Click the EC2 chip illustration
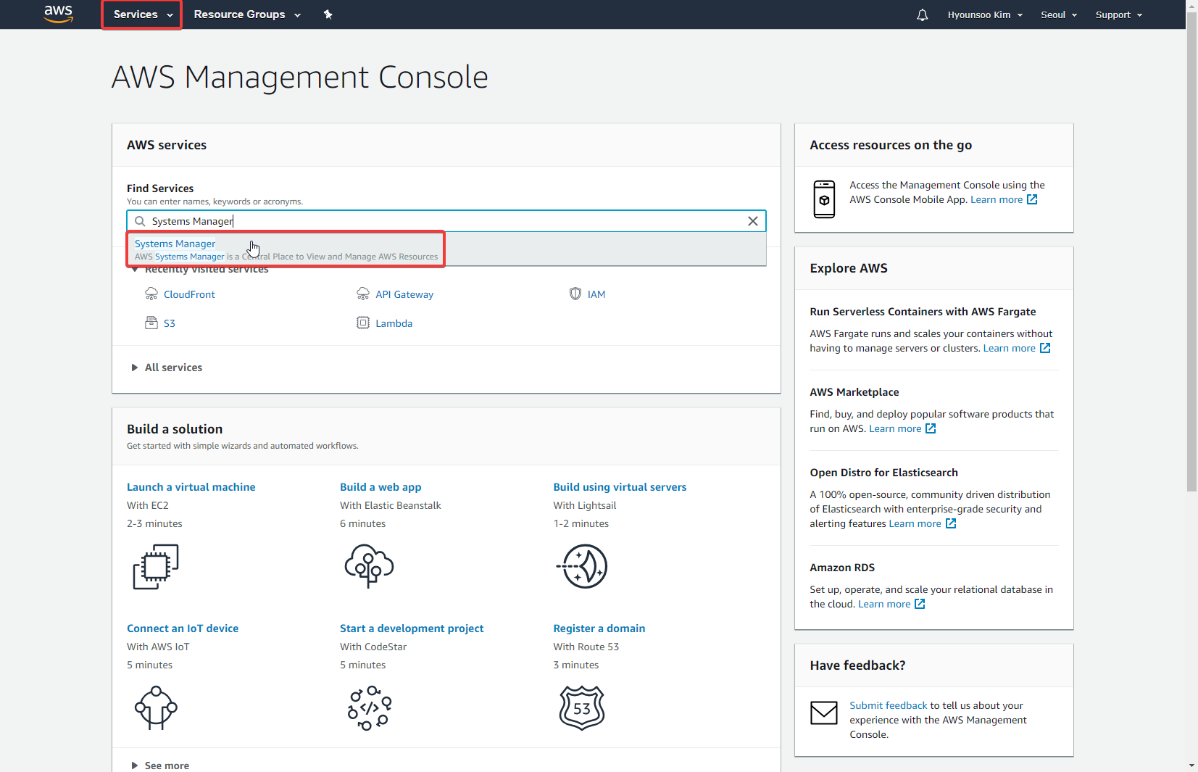1198x772 pixels. tap(156, 566)
